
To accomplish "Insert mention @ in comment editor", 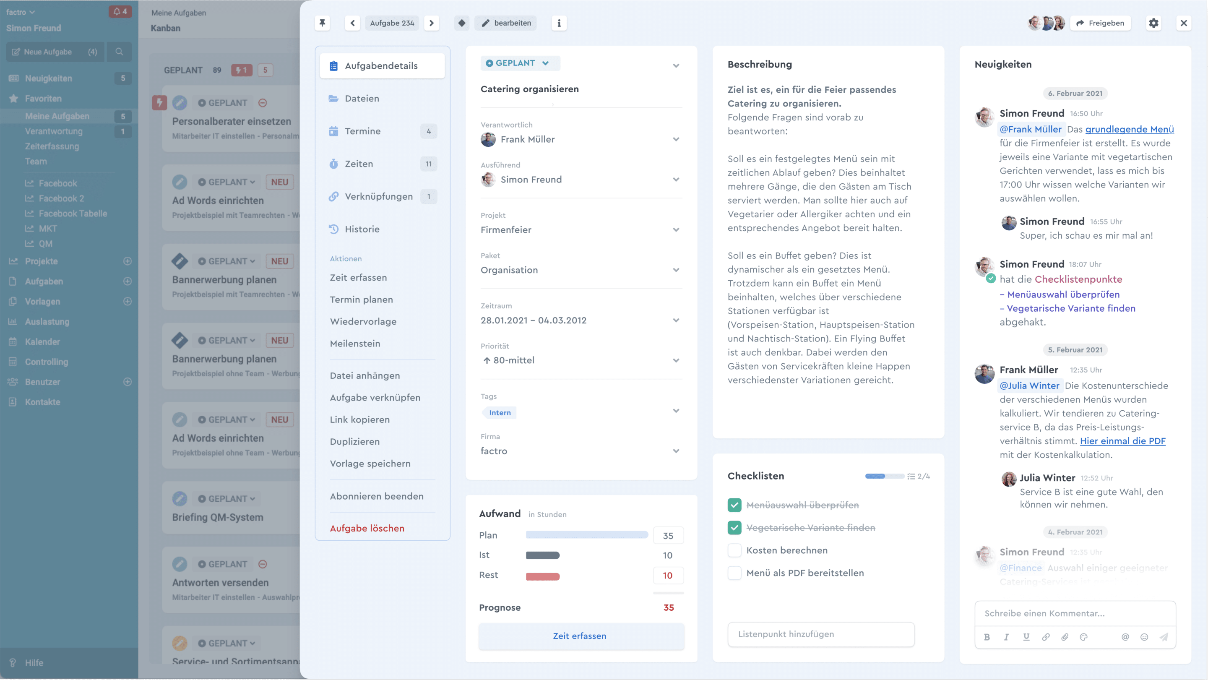I will click(1125, 637).
